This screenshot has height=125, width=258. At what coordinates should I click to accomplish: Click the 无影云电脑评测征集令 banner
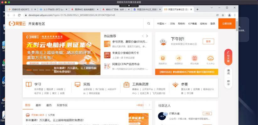(62, 53)
